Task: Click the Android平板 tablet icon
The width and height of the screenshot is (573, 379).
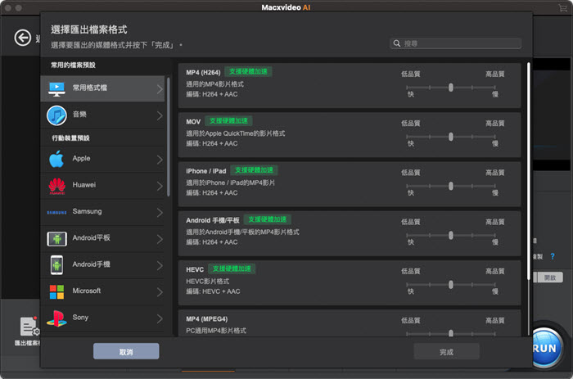Action: coord(56,239)
